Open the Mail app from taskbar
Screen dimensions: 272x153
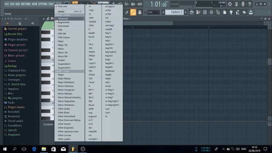[63, 149]
